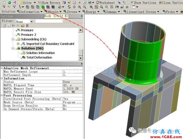The image size is (183, 139).
Task: Collapse the Submodeling (C6) node
Action: (13, 39)
